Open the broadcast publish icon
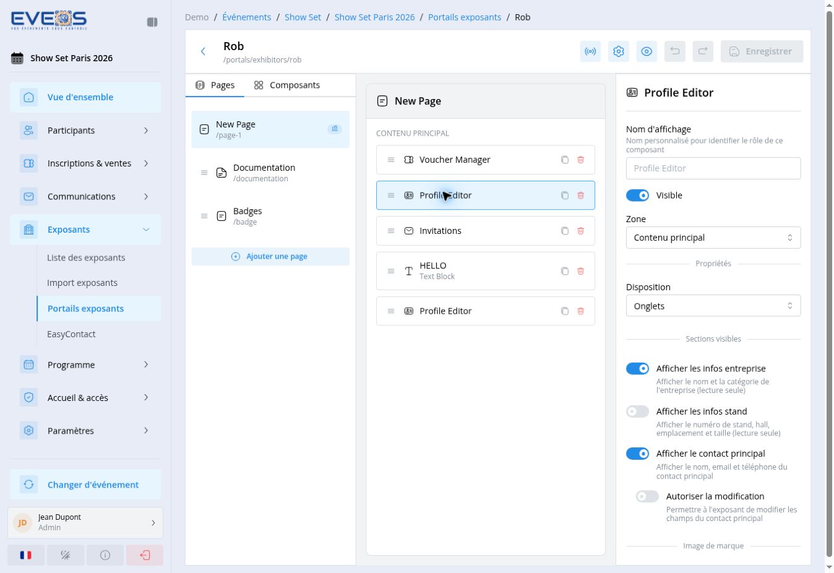The image size is (834, 573). (590, 51)
